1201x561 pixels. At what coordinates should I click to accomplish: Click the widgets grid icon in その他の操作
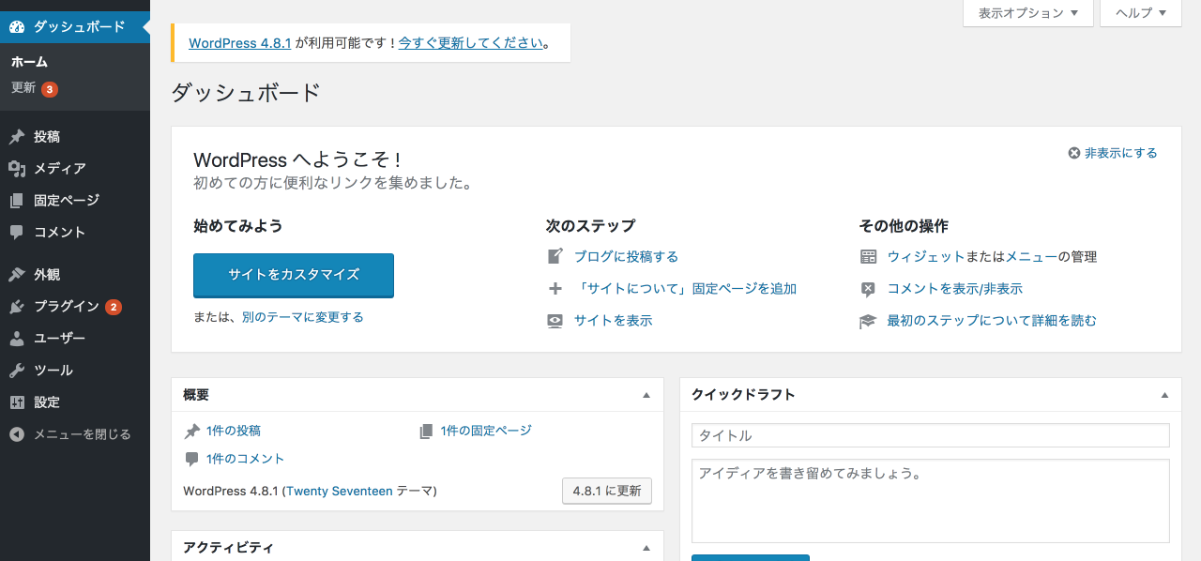coord(868,256)
